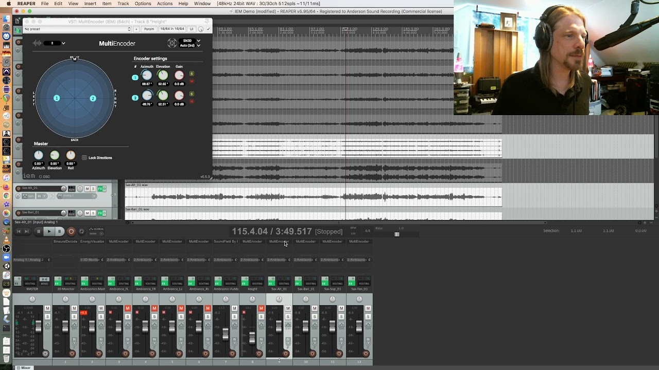Open the MASTER FX button in mixer
The height and width of the screenshot is (370, 659).
click(18, 282)
